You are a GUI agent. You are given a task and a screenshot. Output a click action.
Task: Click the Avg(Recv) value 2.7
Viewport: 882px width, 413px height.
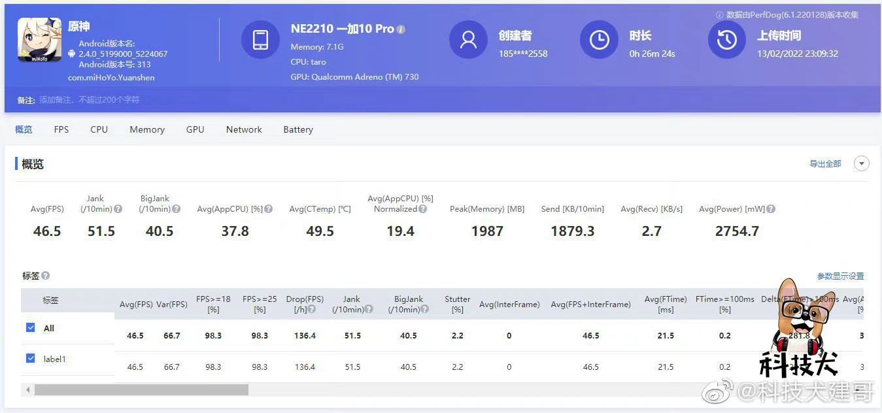652,231
